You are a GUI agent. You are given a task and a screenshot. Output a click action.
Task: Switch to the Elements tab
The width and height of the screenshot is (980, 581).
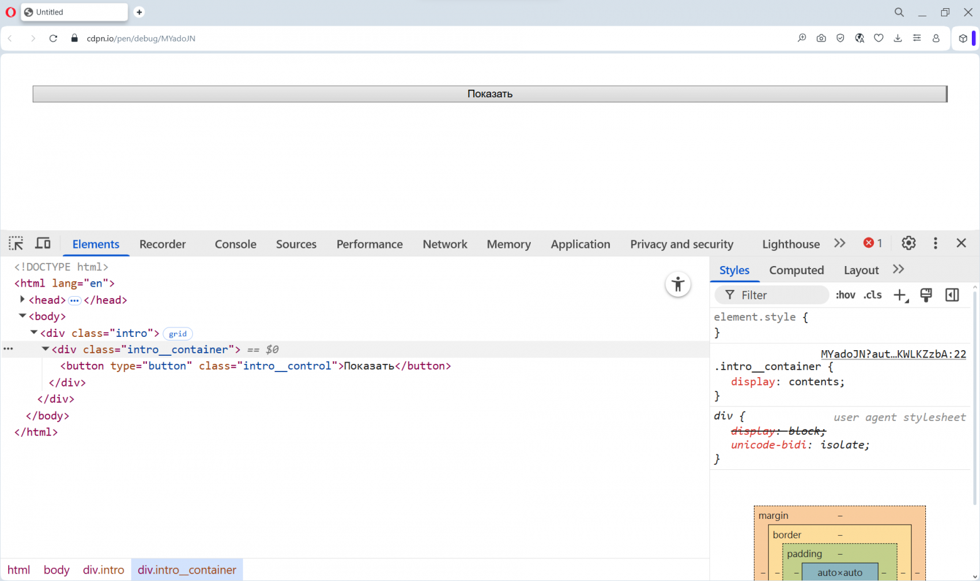[x=95, y=244]
